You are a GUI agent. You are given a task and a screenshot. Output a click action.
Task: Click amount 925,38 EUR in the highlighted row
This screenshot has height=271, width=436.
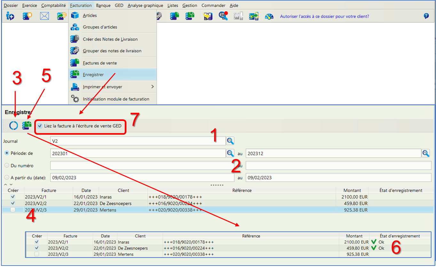(355, 210)
